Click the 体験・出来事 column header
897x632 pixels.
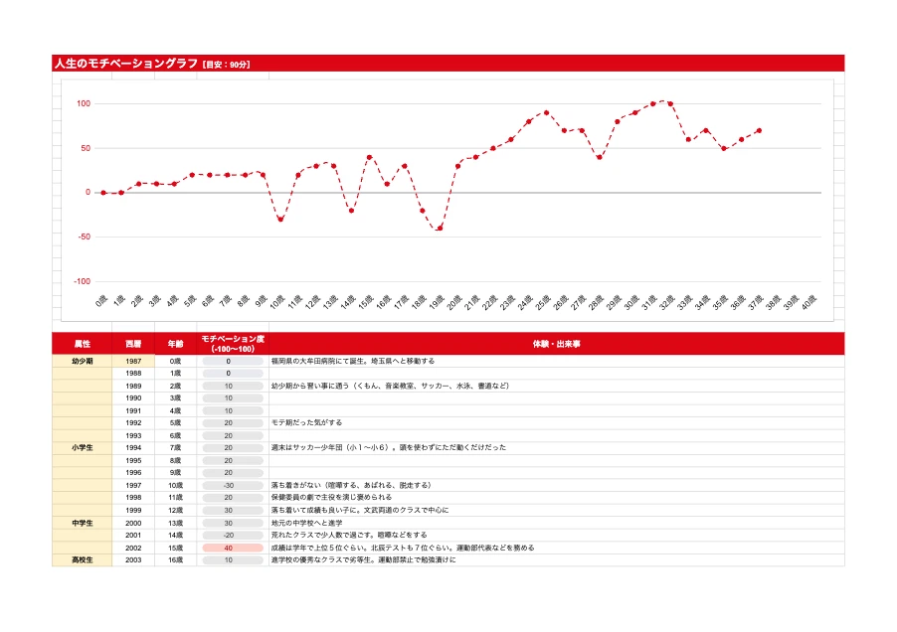coord(557,344)
